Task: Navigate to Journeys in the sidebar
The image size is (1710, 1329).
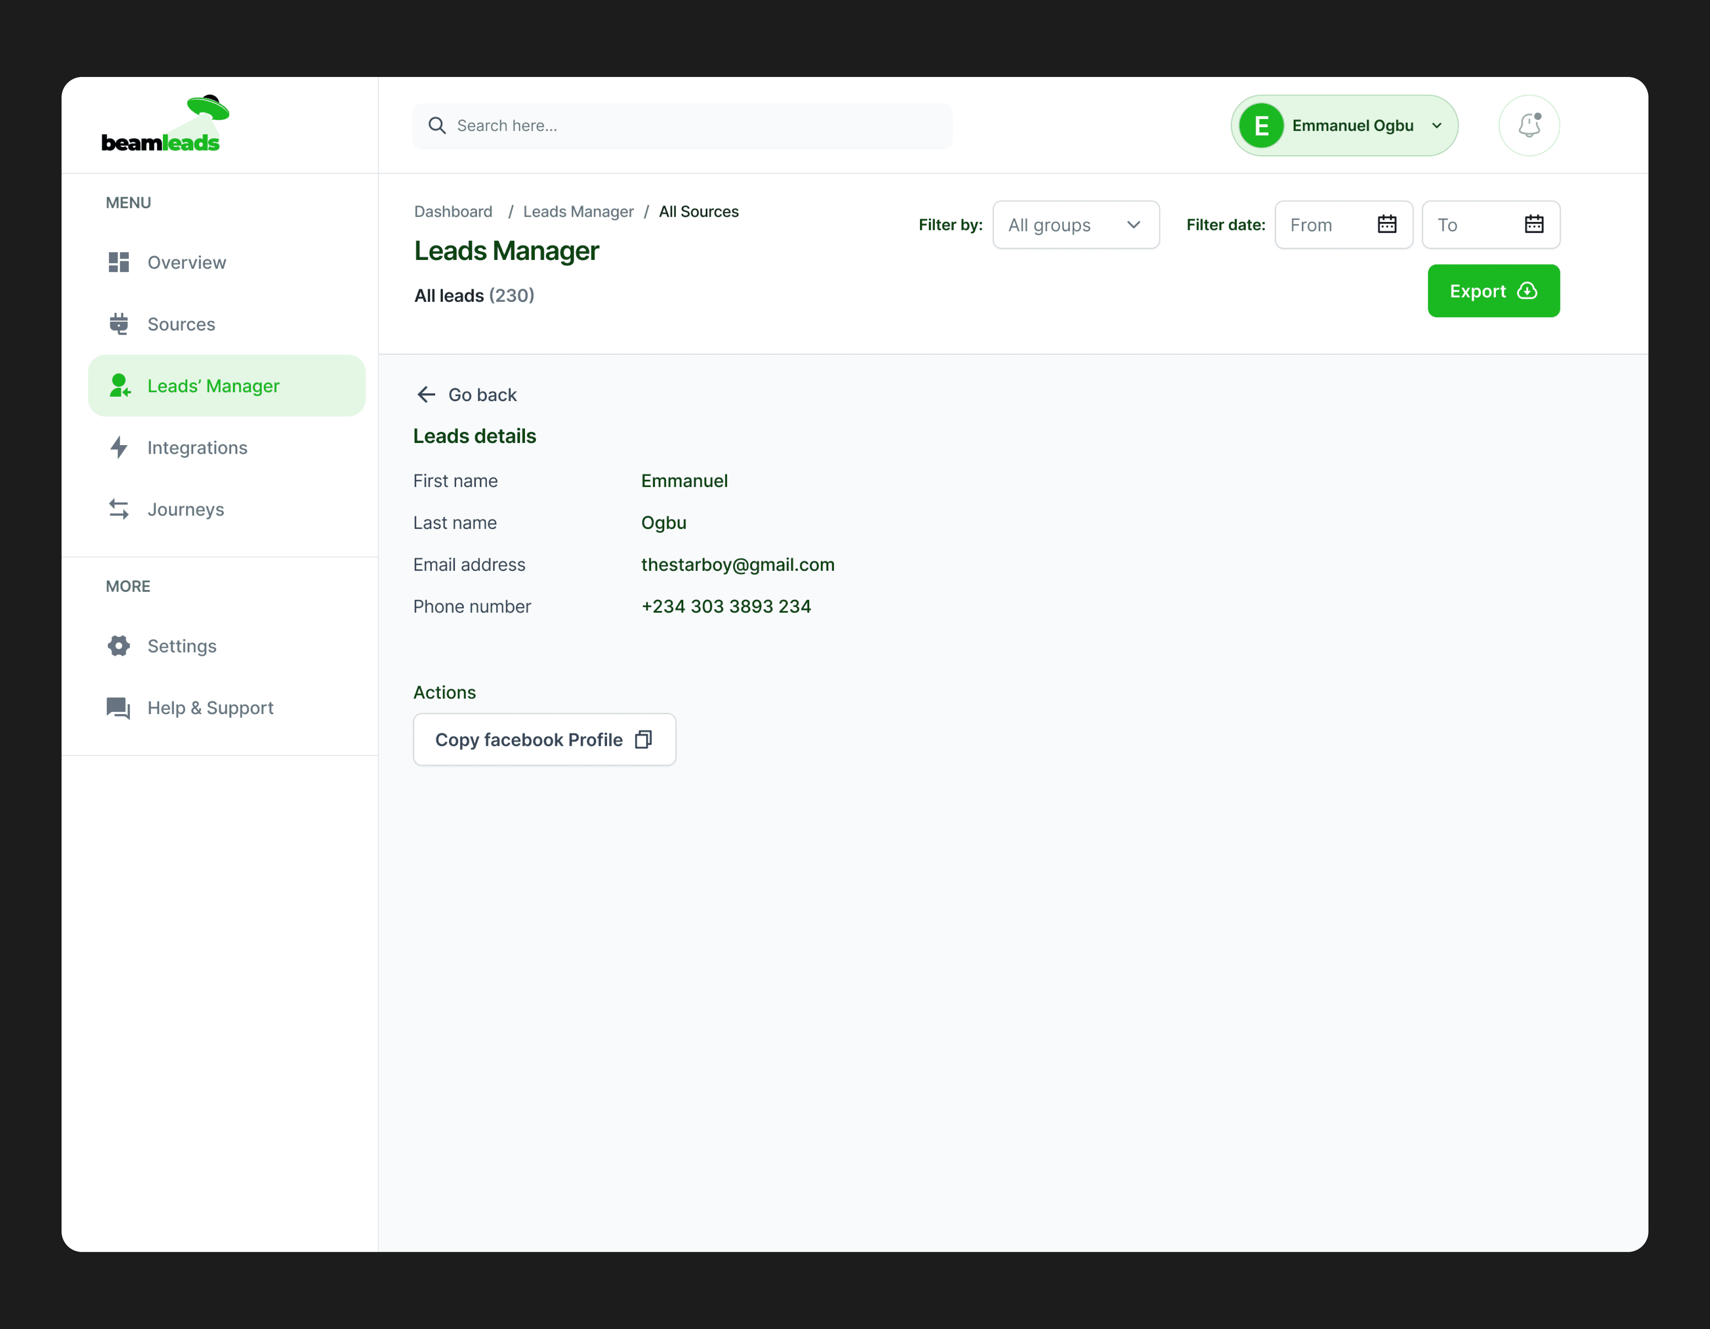Action: pos(226,509)
